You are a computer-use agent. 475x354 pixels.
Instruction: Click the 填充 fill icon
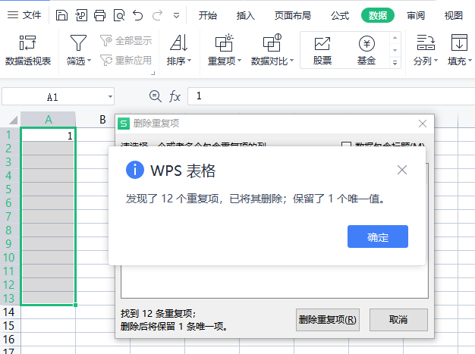[459, 42]
